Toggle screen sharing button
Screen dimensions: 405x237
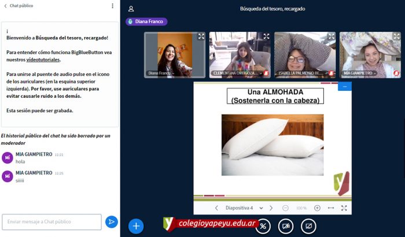point(308,225)
